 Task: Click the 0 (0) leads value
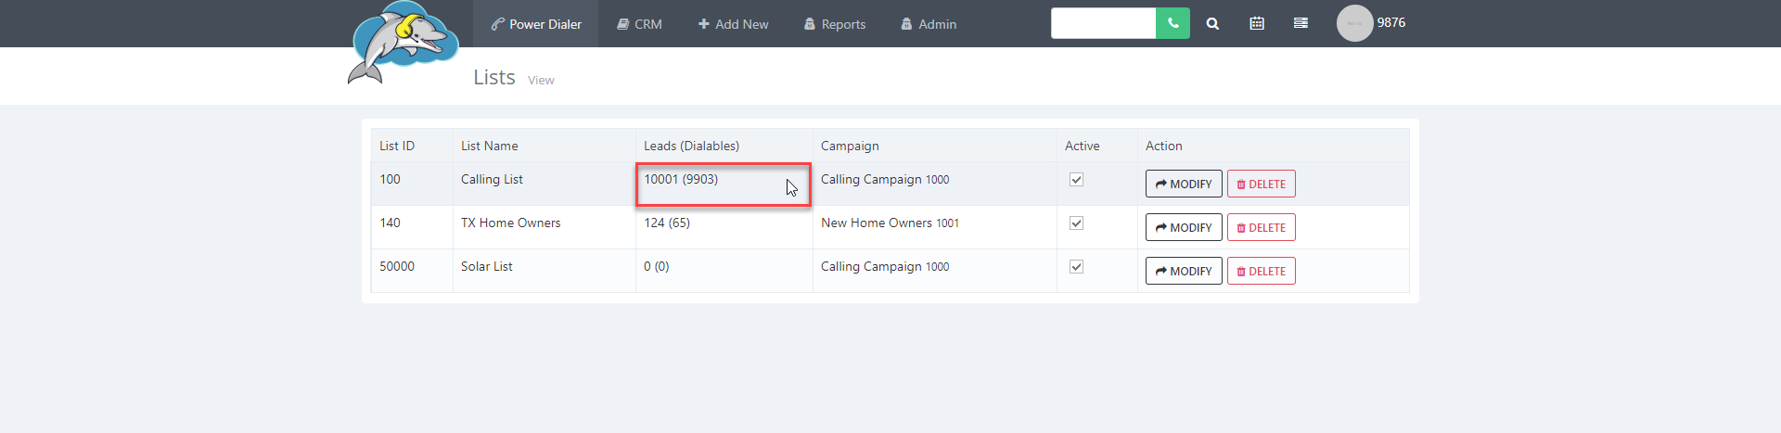(657, 266)
